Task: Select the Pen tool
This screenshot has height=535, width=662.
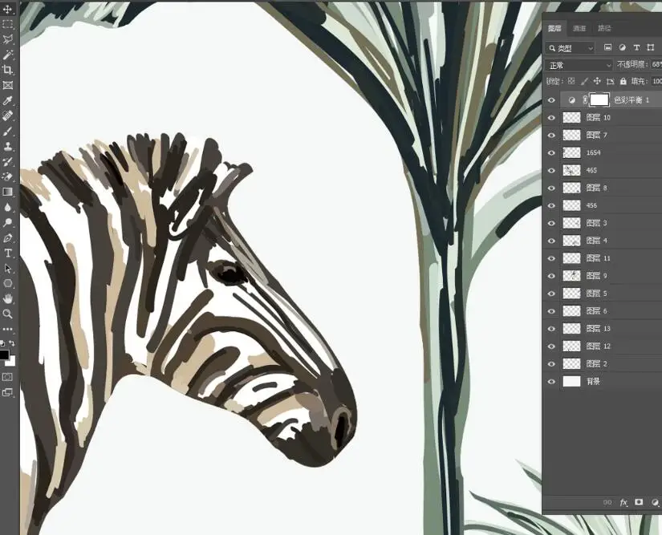Action: pos(7,238)
